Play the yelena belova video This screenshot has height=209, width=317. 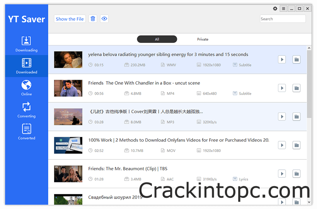pos(282,59)
